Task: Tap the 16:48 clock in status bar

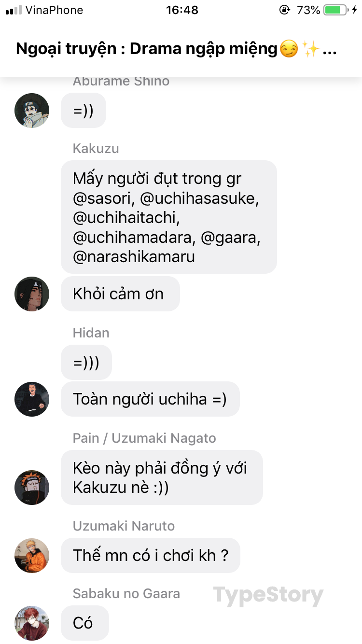Action: (x=182, y=10)
